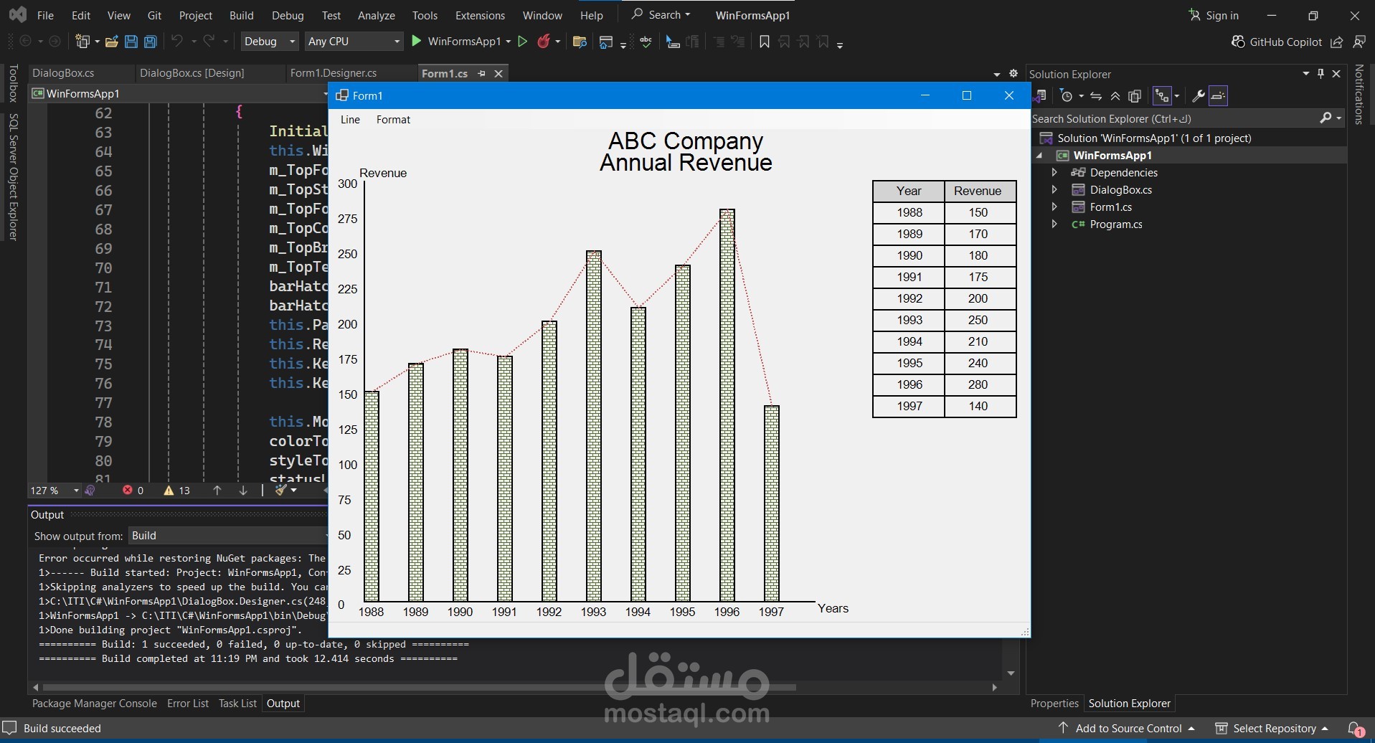Click the Find in Files folder icon

pyautogui.click(x=580, y=42)
